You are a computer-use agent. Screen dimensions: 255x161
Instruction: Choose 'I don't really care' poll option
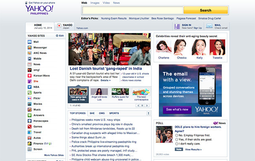[x=177, y=144]
